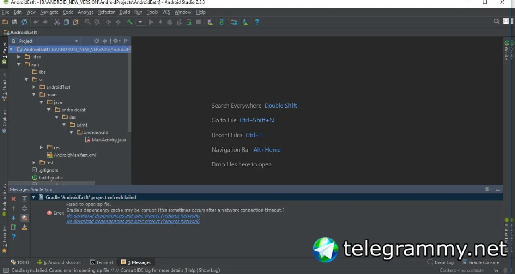This screenshot has height=274, width=515.
Task: Open the VCS menu
Action: (x=166, y=12)
